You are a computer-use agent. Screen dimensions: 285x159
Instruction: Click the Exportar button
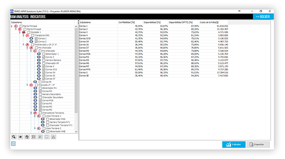click(x=258, y=144)
